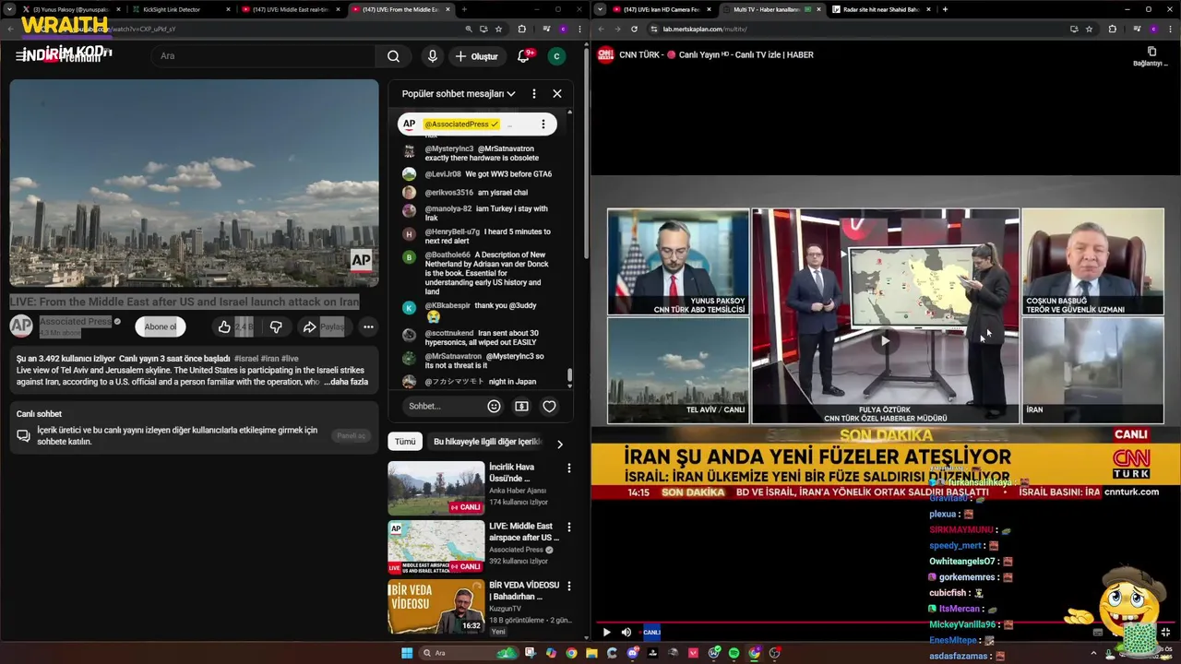Switch to Yunus Paksoy X tab
This screenshot has width=1181, height=664.
tap(71, 9)
